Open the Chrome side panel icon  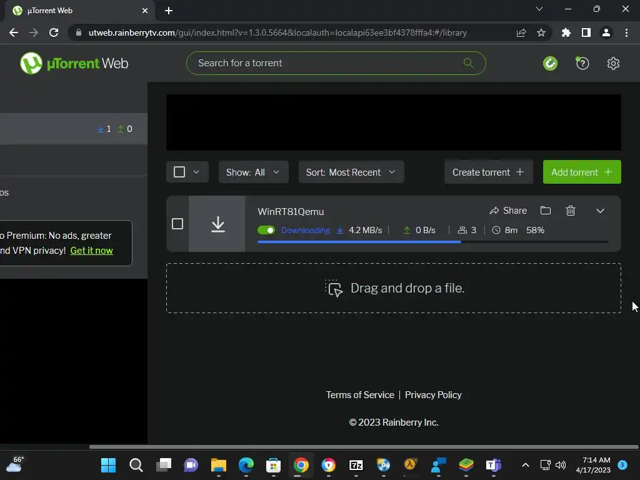(x=586, y=32)
